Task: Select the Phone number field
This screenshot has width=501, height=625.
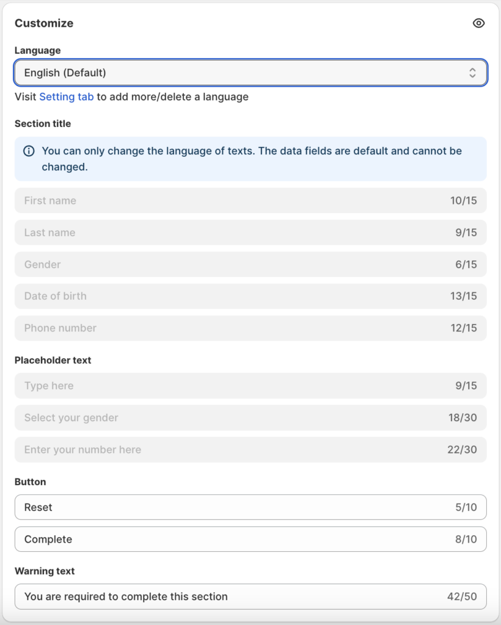Action: click(x=232, y=328)
